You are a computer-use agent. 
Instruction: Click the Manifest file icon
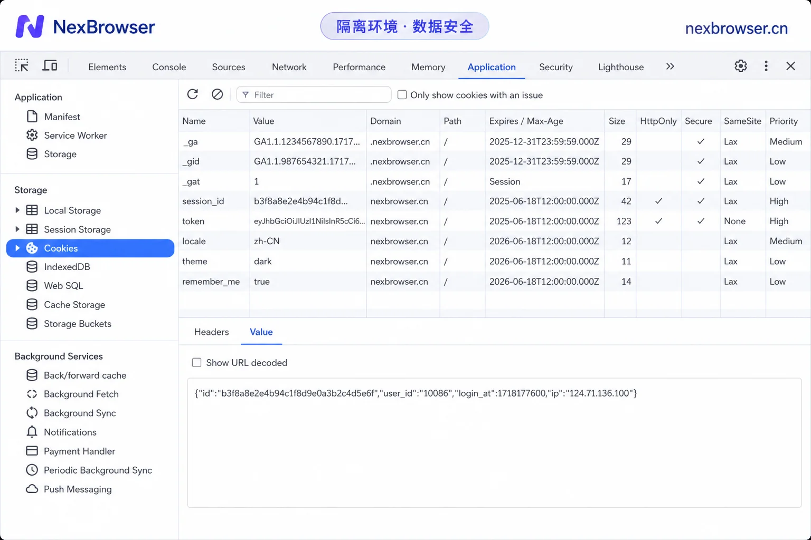(x=32, y=117)
